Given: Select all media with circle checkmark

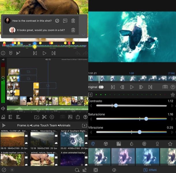Looking at the screenshot, I should pyautogui.click(x=4, y=170).
